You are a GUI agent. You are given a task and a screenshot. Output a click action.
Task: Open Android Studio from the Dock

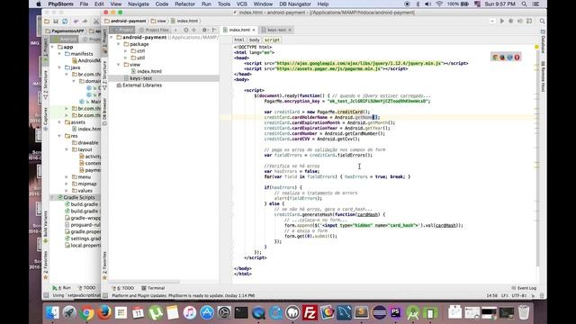click(412, 312)
